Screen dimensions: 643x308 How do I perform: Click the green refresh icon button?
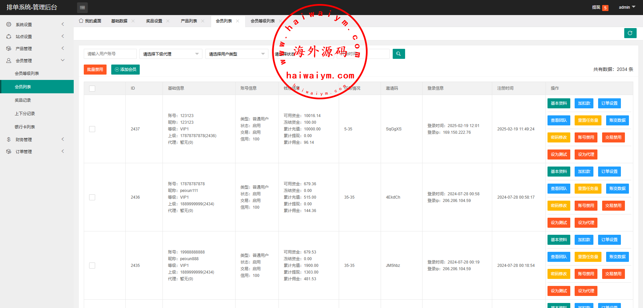(x=630, y=33)
